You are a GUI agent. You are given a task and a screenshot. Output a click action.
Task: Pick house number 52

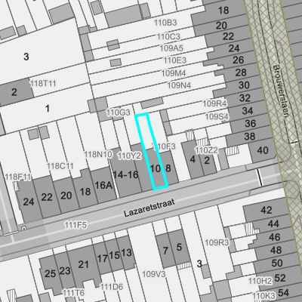click(280, 279)
